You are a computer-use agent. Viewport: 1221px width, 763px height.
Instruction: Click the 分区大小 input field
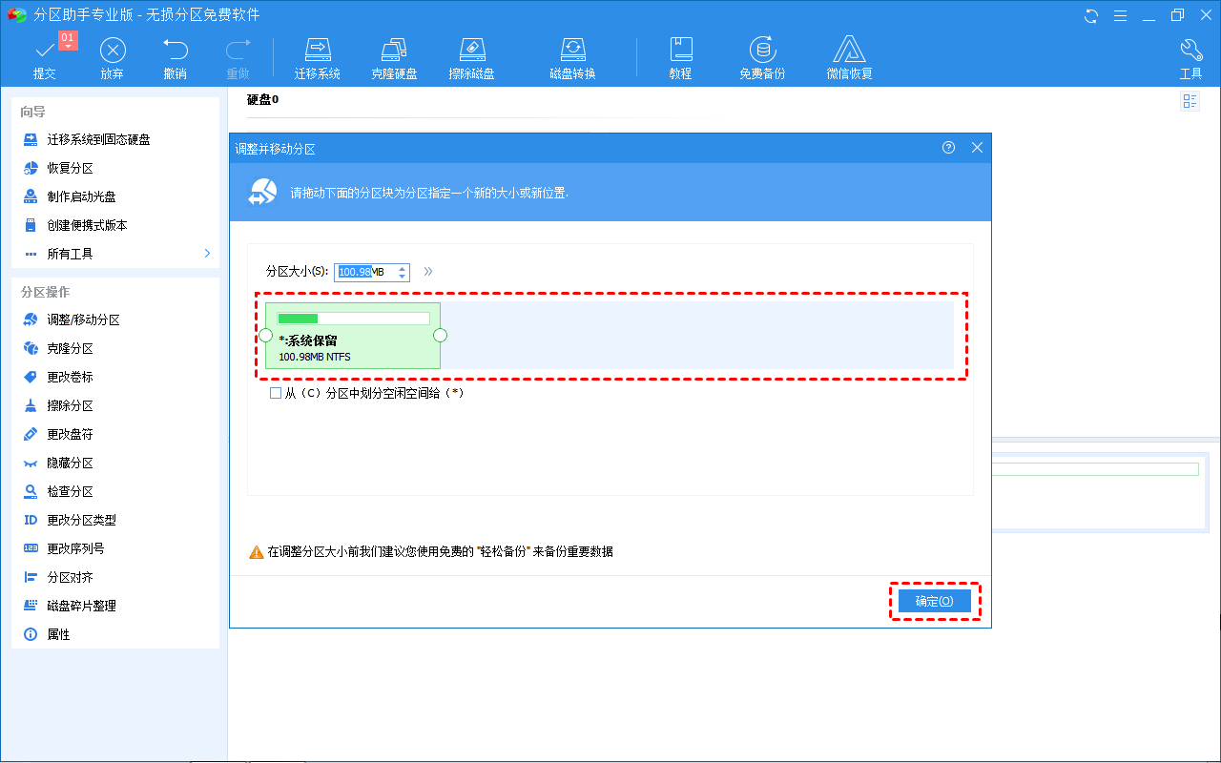(x=364, y=273)
